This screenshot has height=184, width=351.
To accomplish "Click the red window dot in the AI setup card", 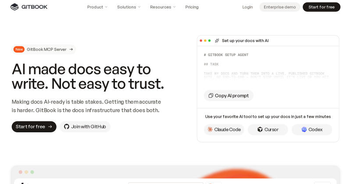I will coord(201,41).
